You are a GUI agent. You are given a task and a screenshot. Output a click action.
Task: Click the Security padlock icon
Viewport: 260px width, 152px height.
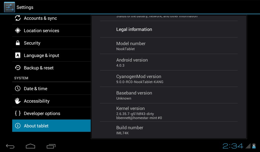pos(18,43)
